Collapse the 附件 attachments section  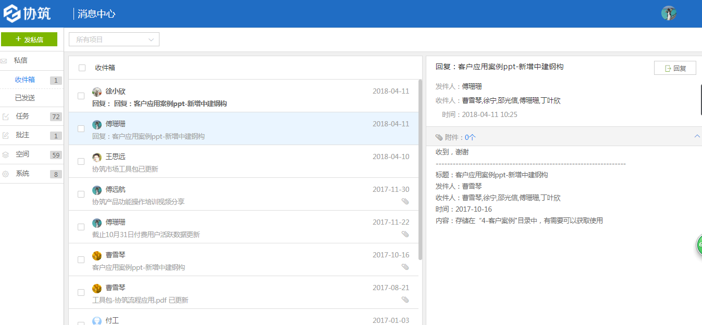(697, 136)
